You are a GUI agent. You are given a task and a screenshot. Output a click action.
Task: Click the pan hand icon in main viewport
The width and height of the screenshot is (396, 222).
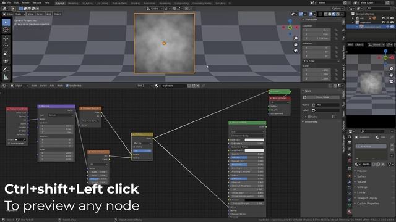(296, 44)
